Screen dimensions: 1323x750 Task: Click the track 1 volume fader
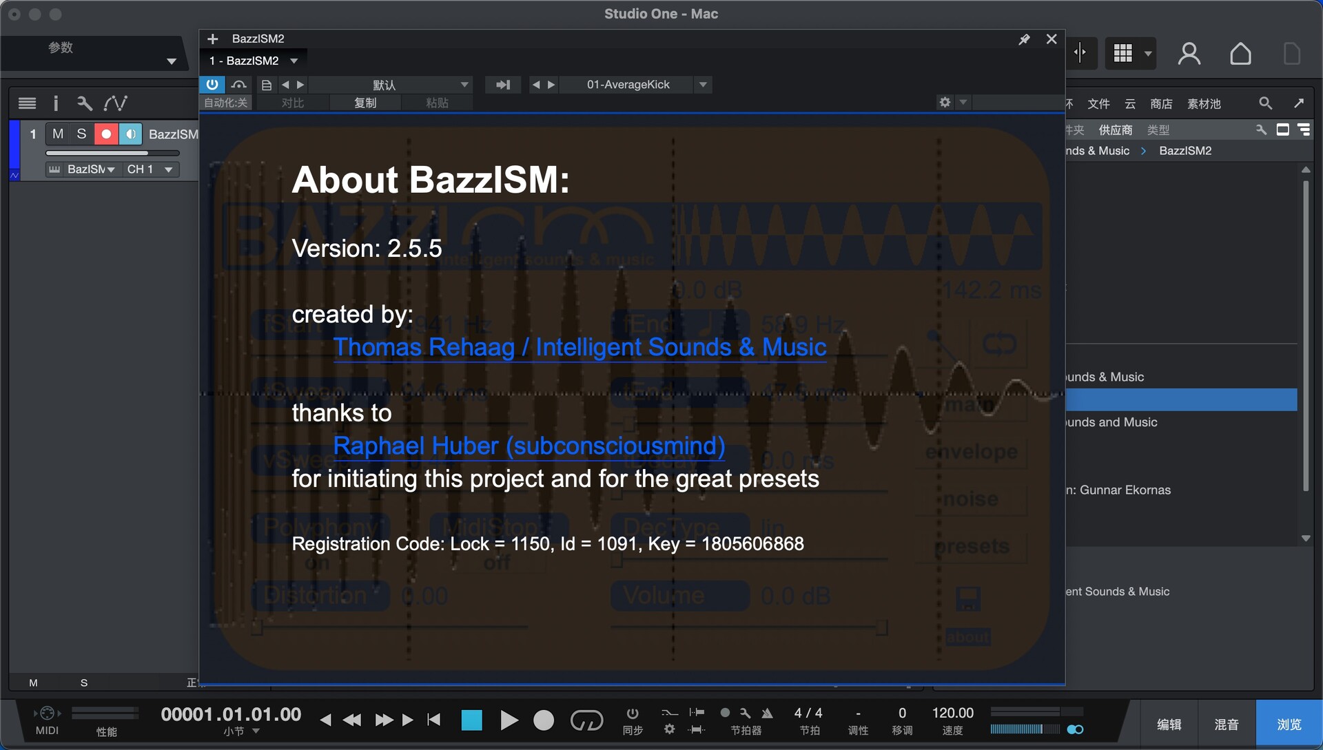[x=112, y=153]
